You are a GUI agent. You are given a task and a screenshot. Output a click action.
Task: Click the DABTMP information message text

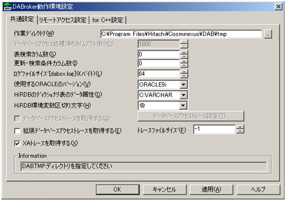67,166
